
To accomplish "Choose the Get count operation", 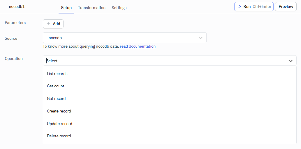I will [x=56, y=86].
